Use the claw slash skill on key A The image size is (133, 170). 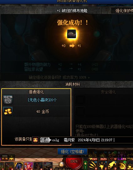click(x=93, y=165)
